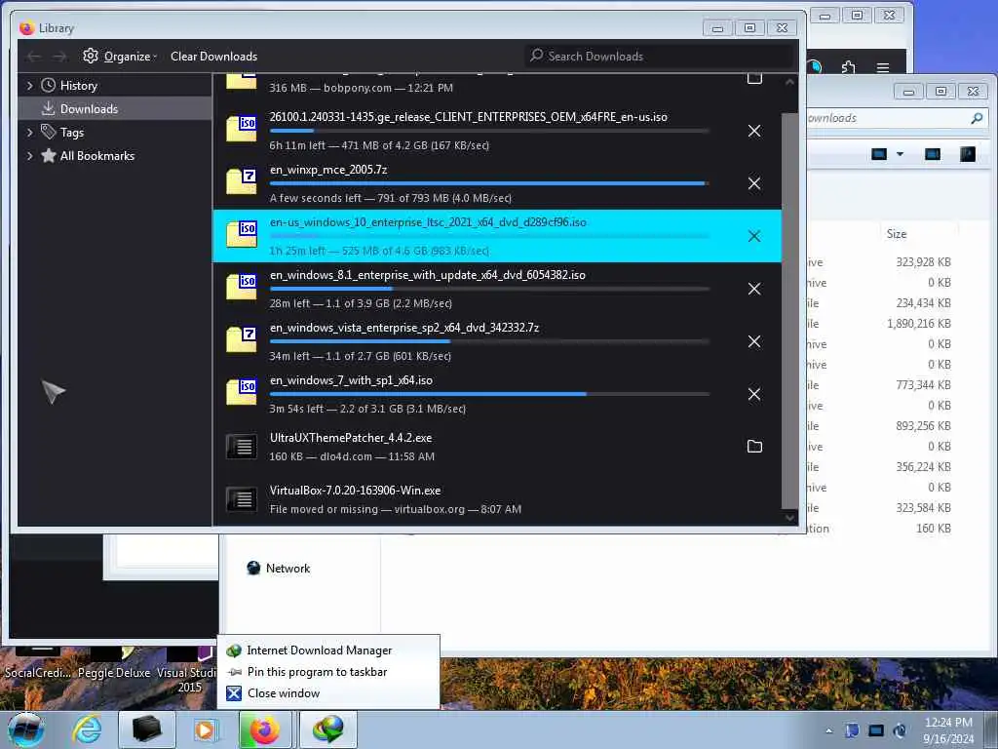Open the Firefox hamburger menu behind Library
Image resolution: width=998 pixels, height=749 pixels.
pos(883,67)
